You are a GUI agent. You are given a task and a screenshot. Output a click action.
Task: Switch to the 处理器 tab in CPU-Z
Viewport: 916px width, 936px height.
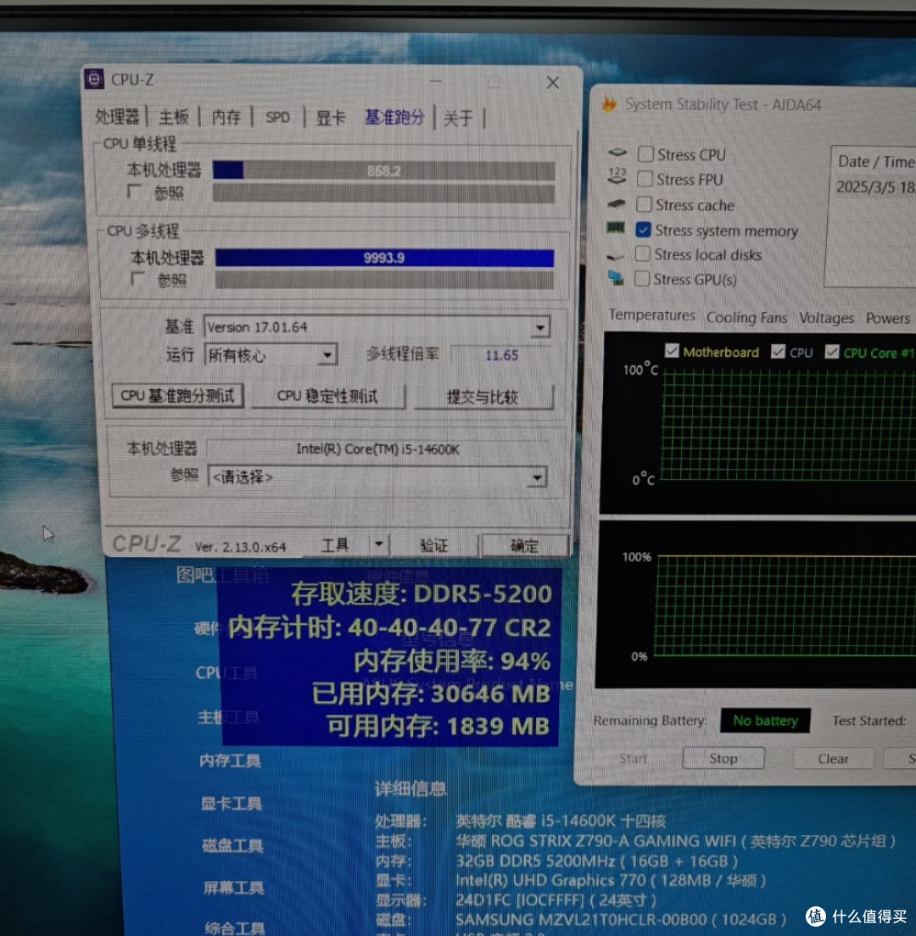tap(117, 116)
